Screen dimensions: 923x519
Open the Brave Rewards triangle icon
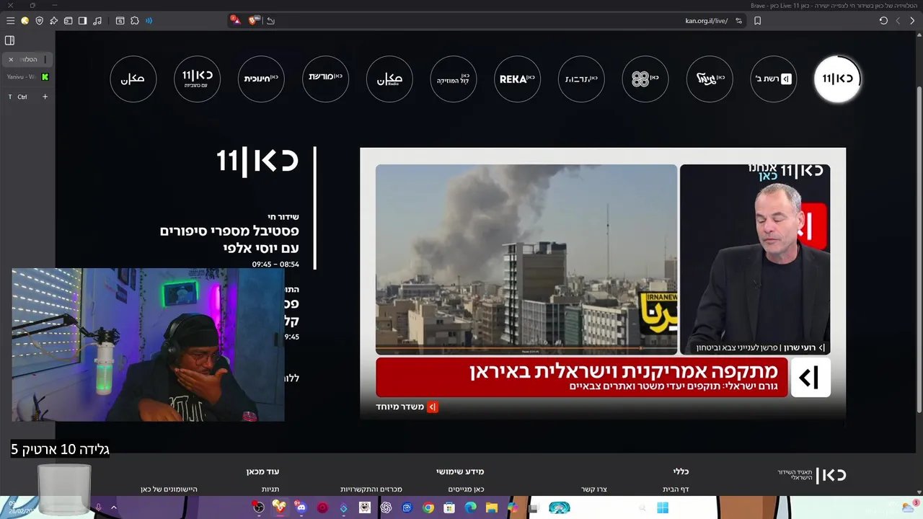click(x=236, y=20)
